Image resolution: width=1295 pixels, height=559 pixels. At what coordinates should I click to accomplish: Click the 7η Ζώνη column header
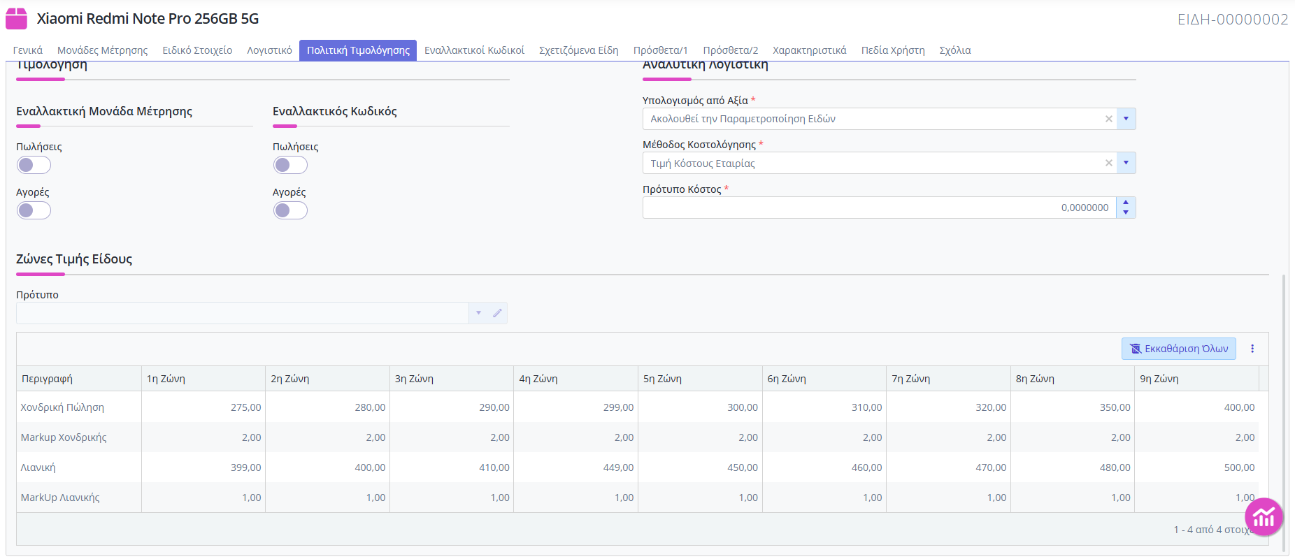[x=948, y=379]
